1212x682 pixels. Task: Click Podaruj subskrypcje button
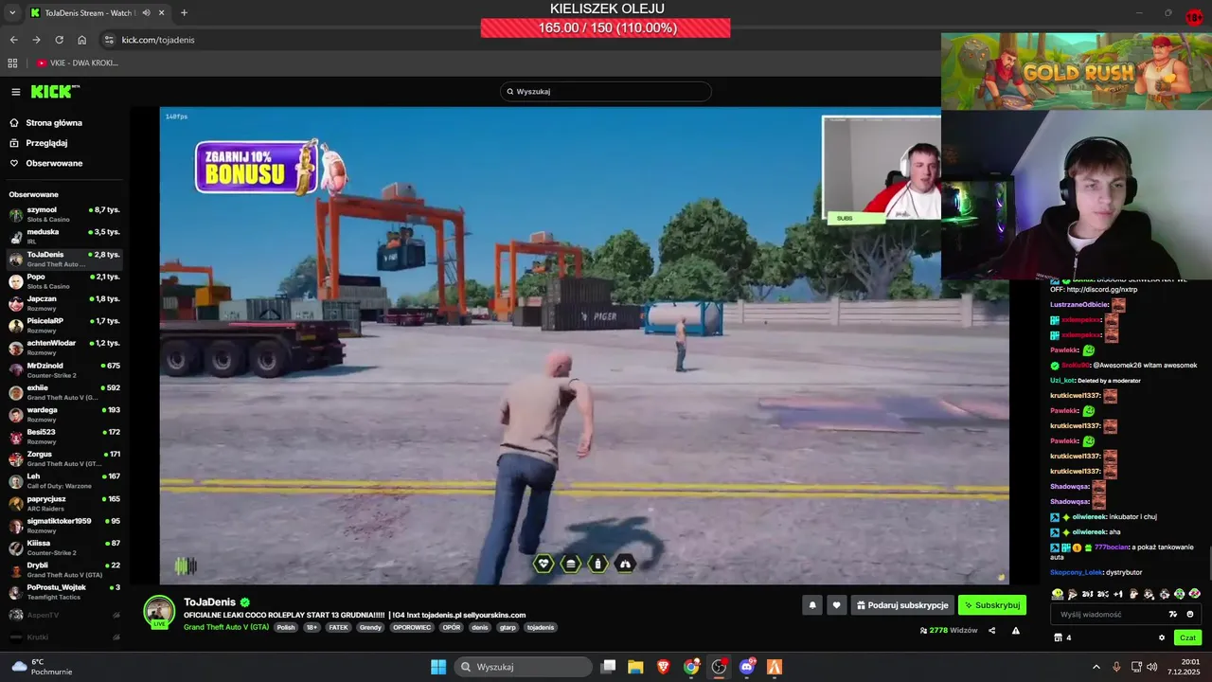tap(902, 604)
